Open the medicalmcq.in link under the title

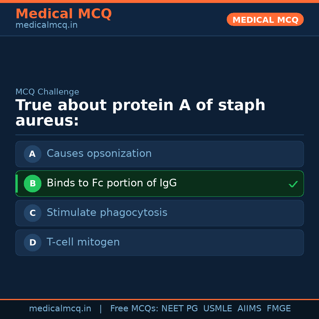click(46, 25)
